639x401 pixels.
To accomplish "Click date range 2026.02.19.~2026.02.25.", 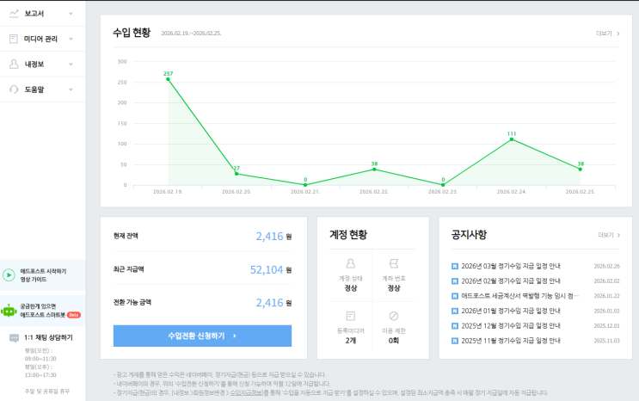I will 191,34.
